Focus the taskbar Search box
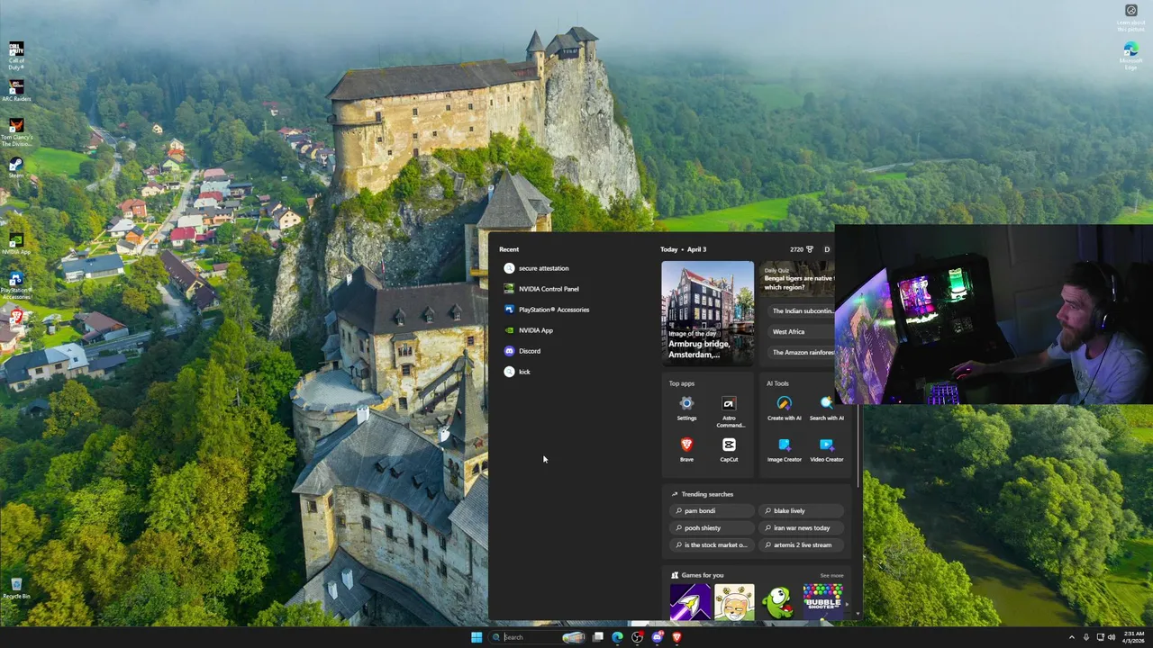The image size is (1153, 648). tap(539, 637)
